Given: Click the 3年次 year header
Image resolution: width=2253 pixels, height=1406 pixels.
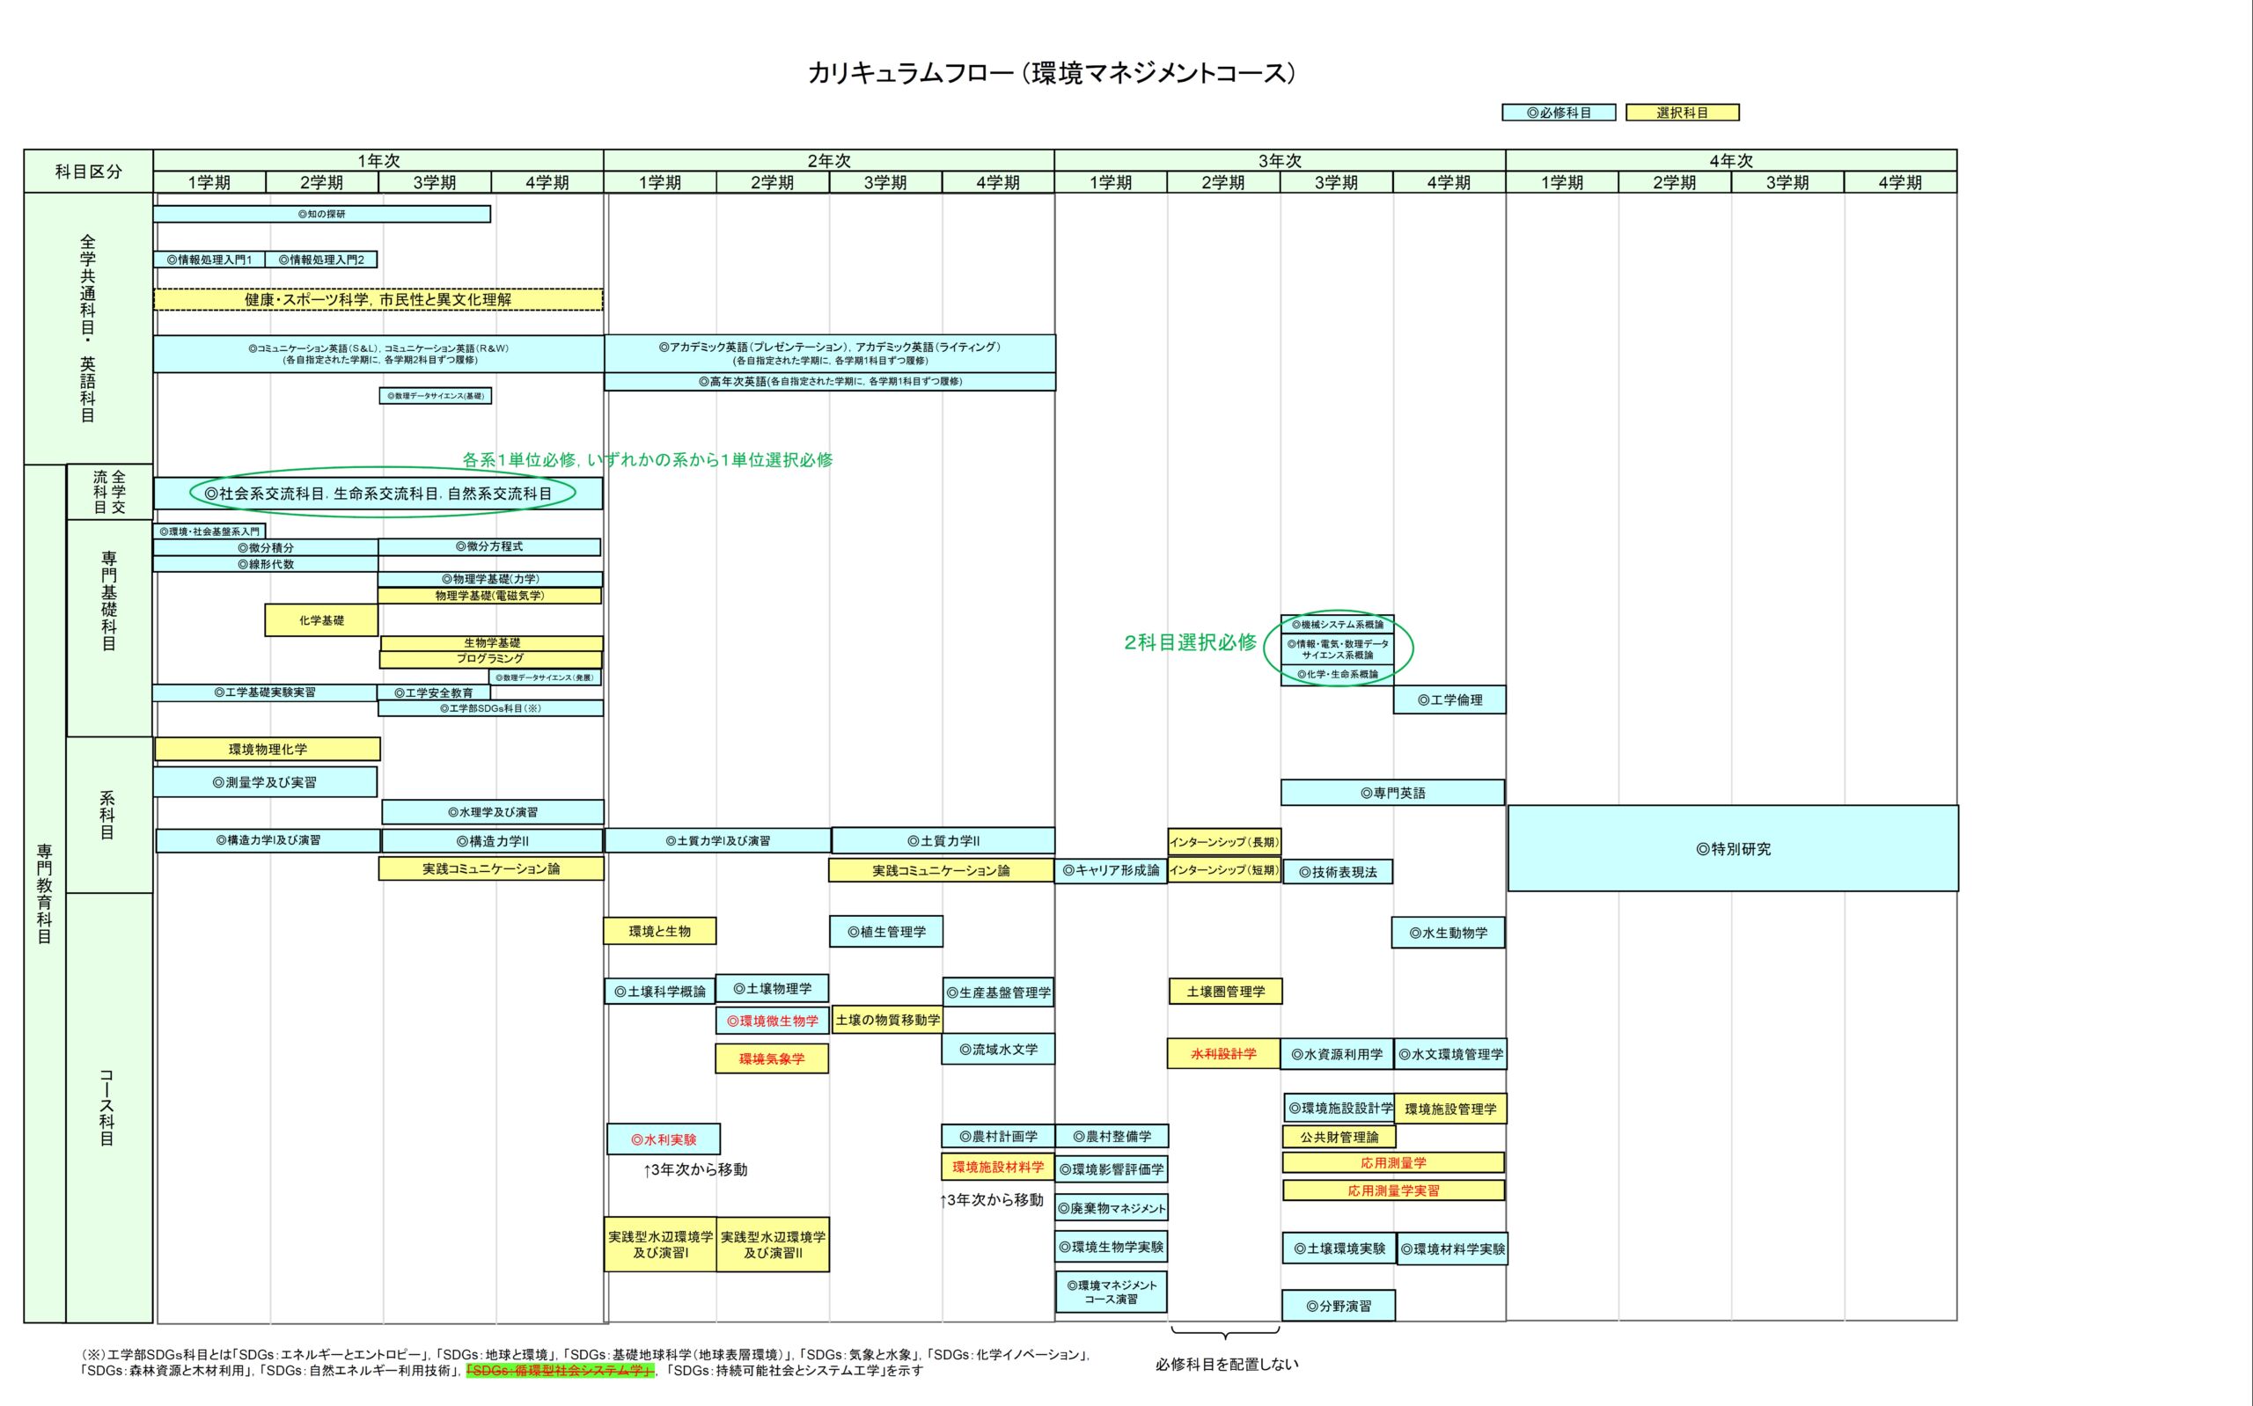Looking at the screenshot, I should [x=1280, y=160].
